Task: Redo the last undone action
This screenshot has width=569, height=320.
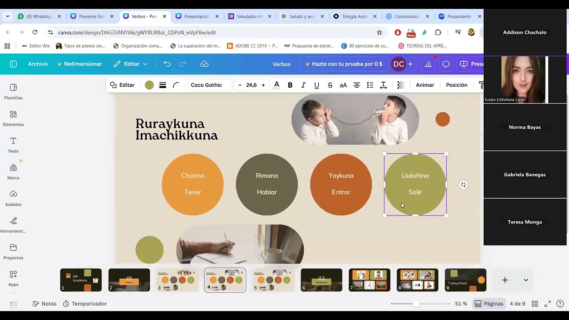Action: [x=183, y=64]
